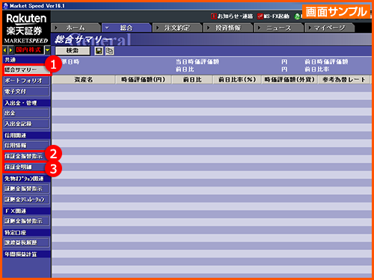Open the 国内株式 dropdown arrow
The height and width of the screenshot is (280, 374).
(47, 50)
